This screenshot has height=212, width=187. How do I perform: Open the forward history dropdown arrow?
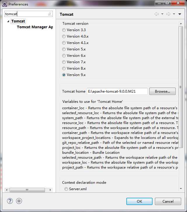click(x=174, y=14)
